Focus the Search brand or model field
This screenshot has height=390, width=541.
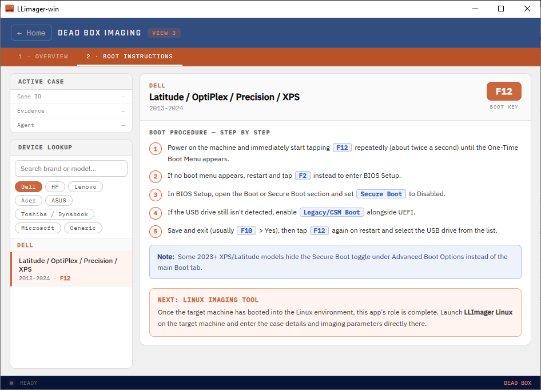point(71,169)
